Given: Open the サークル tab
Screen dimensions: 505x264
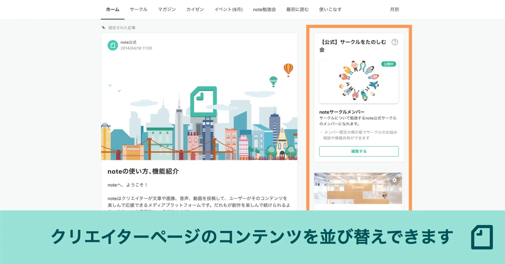Looking at the screenshot, I should coord(138,9).
